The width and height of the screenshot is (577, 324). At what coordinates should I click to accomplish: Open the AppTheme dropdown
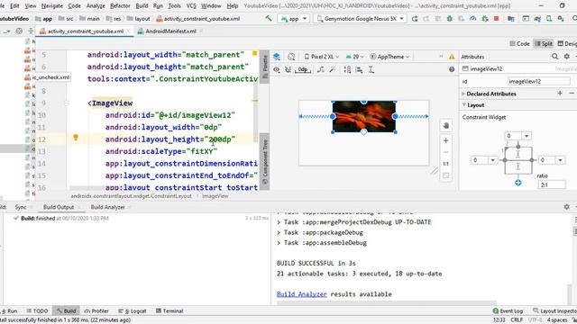point(389,57)
